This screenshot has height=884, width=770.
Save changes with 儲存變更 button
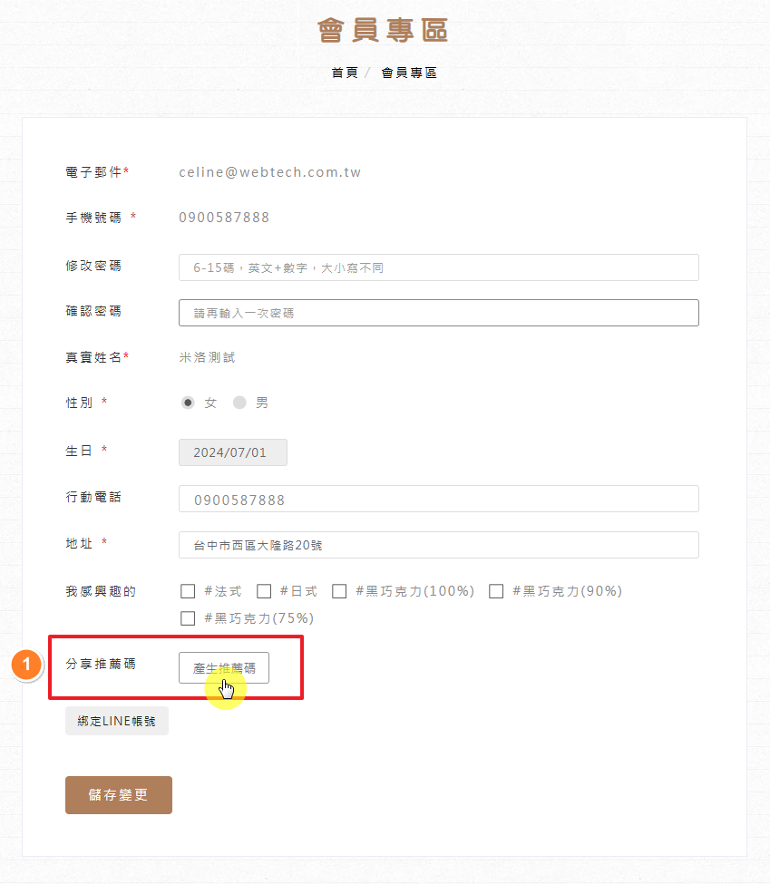pos(119,795)
